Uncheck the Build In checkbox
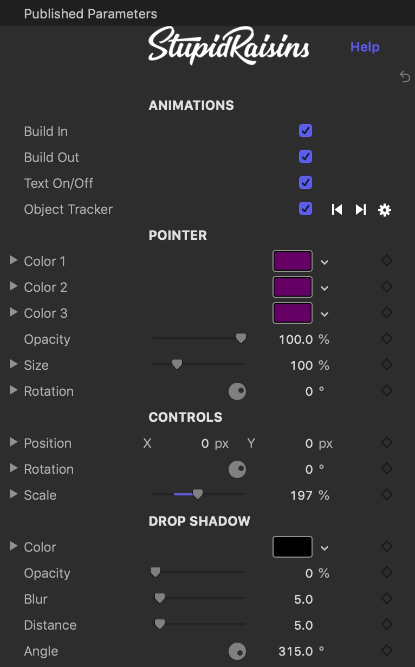Viewport: 415px width, 667px height. (x=306, y=131)
